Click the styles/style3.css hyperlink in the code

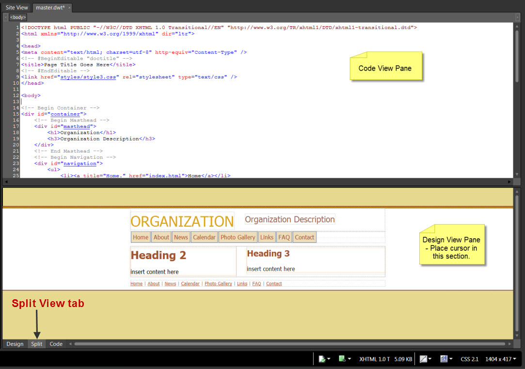click(x=88, y=77)
